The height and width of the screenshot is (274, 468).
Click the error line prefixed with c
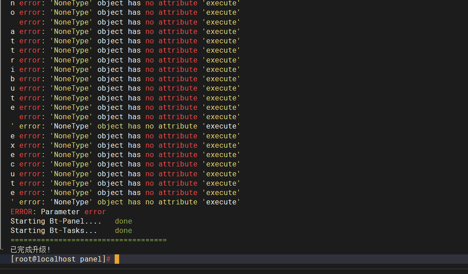click(x=125, y=164)
